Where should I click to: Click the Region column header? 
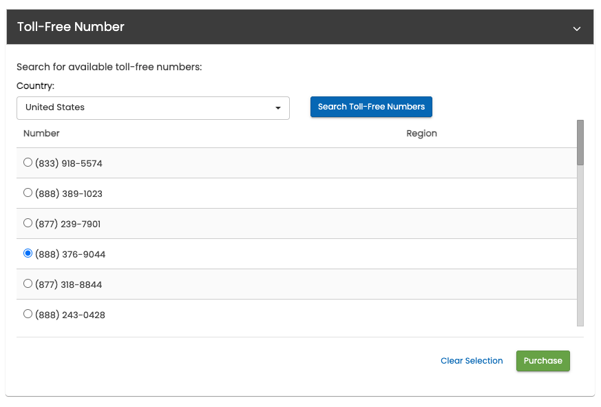[421, 133]
